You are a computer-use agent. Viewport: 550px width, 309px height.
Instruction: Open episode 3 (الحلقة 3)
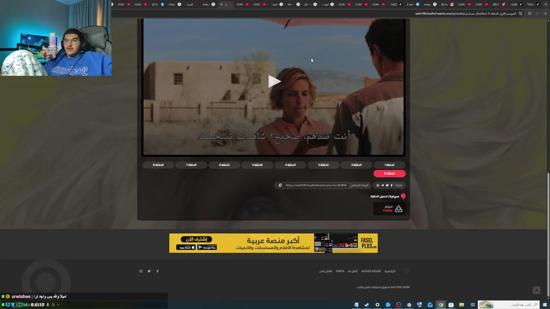pos(323,165)
